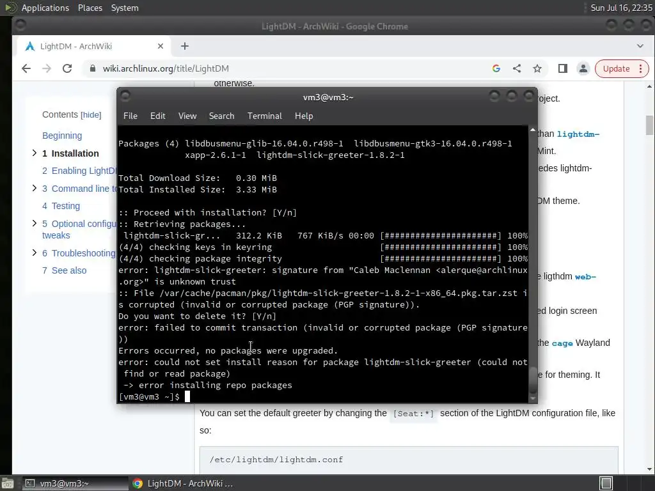Go to Command line tool section
The image size is (655, 491).
pos(79,189)
